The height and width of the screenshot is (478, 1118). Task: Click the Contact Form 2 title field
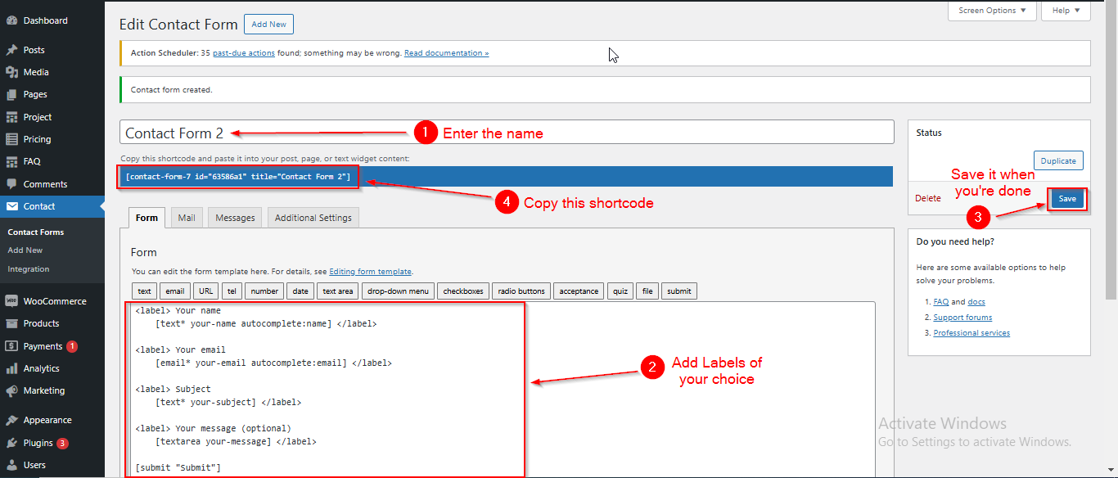(x=507, y=133)
